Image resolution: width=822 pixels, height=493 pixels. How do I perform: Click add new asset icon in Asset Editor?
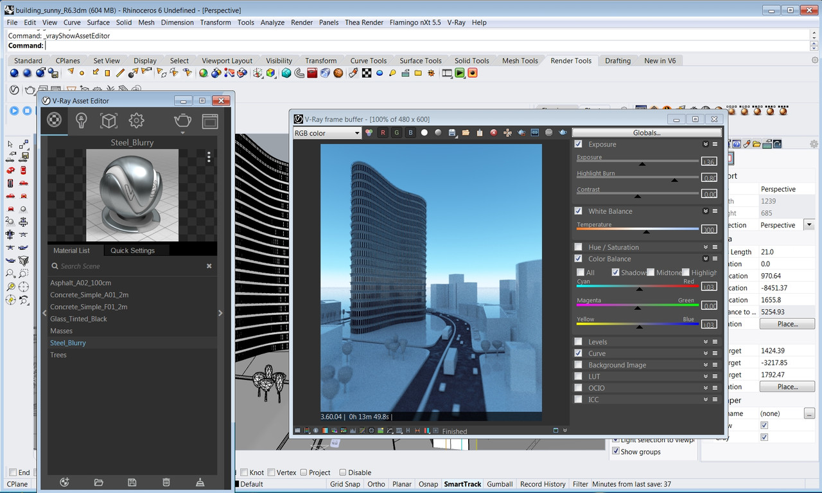[x=64, y=482]
